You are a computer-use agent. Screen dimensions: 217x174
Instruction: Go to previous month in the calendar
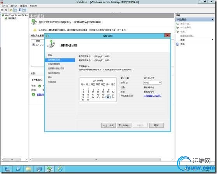click(82, 81)
